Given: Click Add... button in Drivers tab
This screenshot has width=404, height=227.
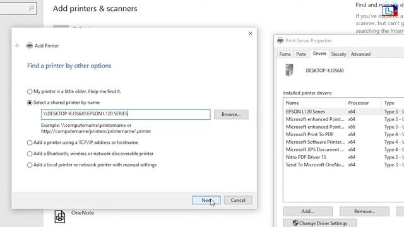Looking at the screenshot, I should (307, 211).
